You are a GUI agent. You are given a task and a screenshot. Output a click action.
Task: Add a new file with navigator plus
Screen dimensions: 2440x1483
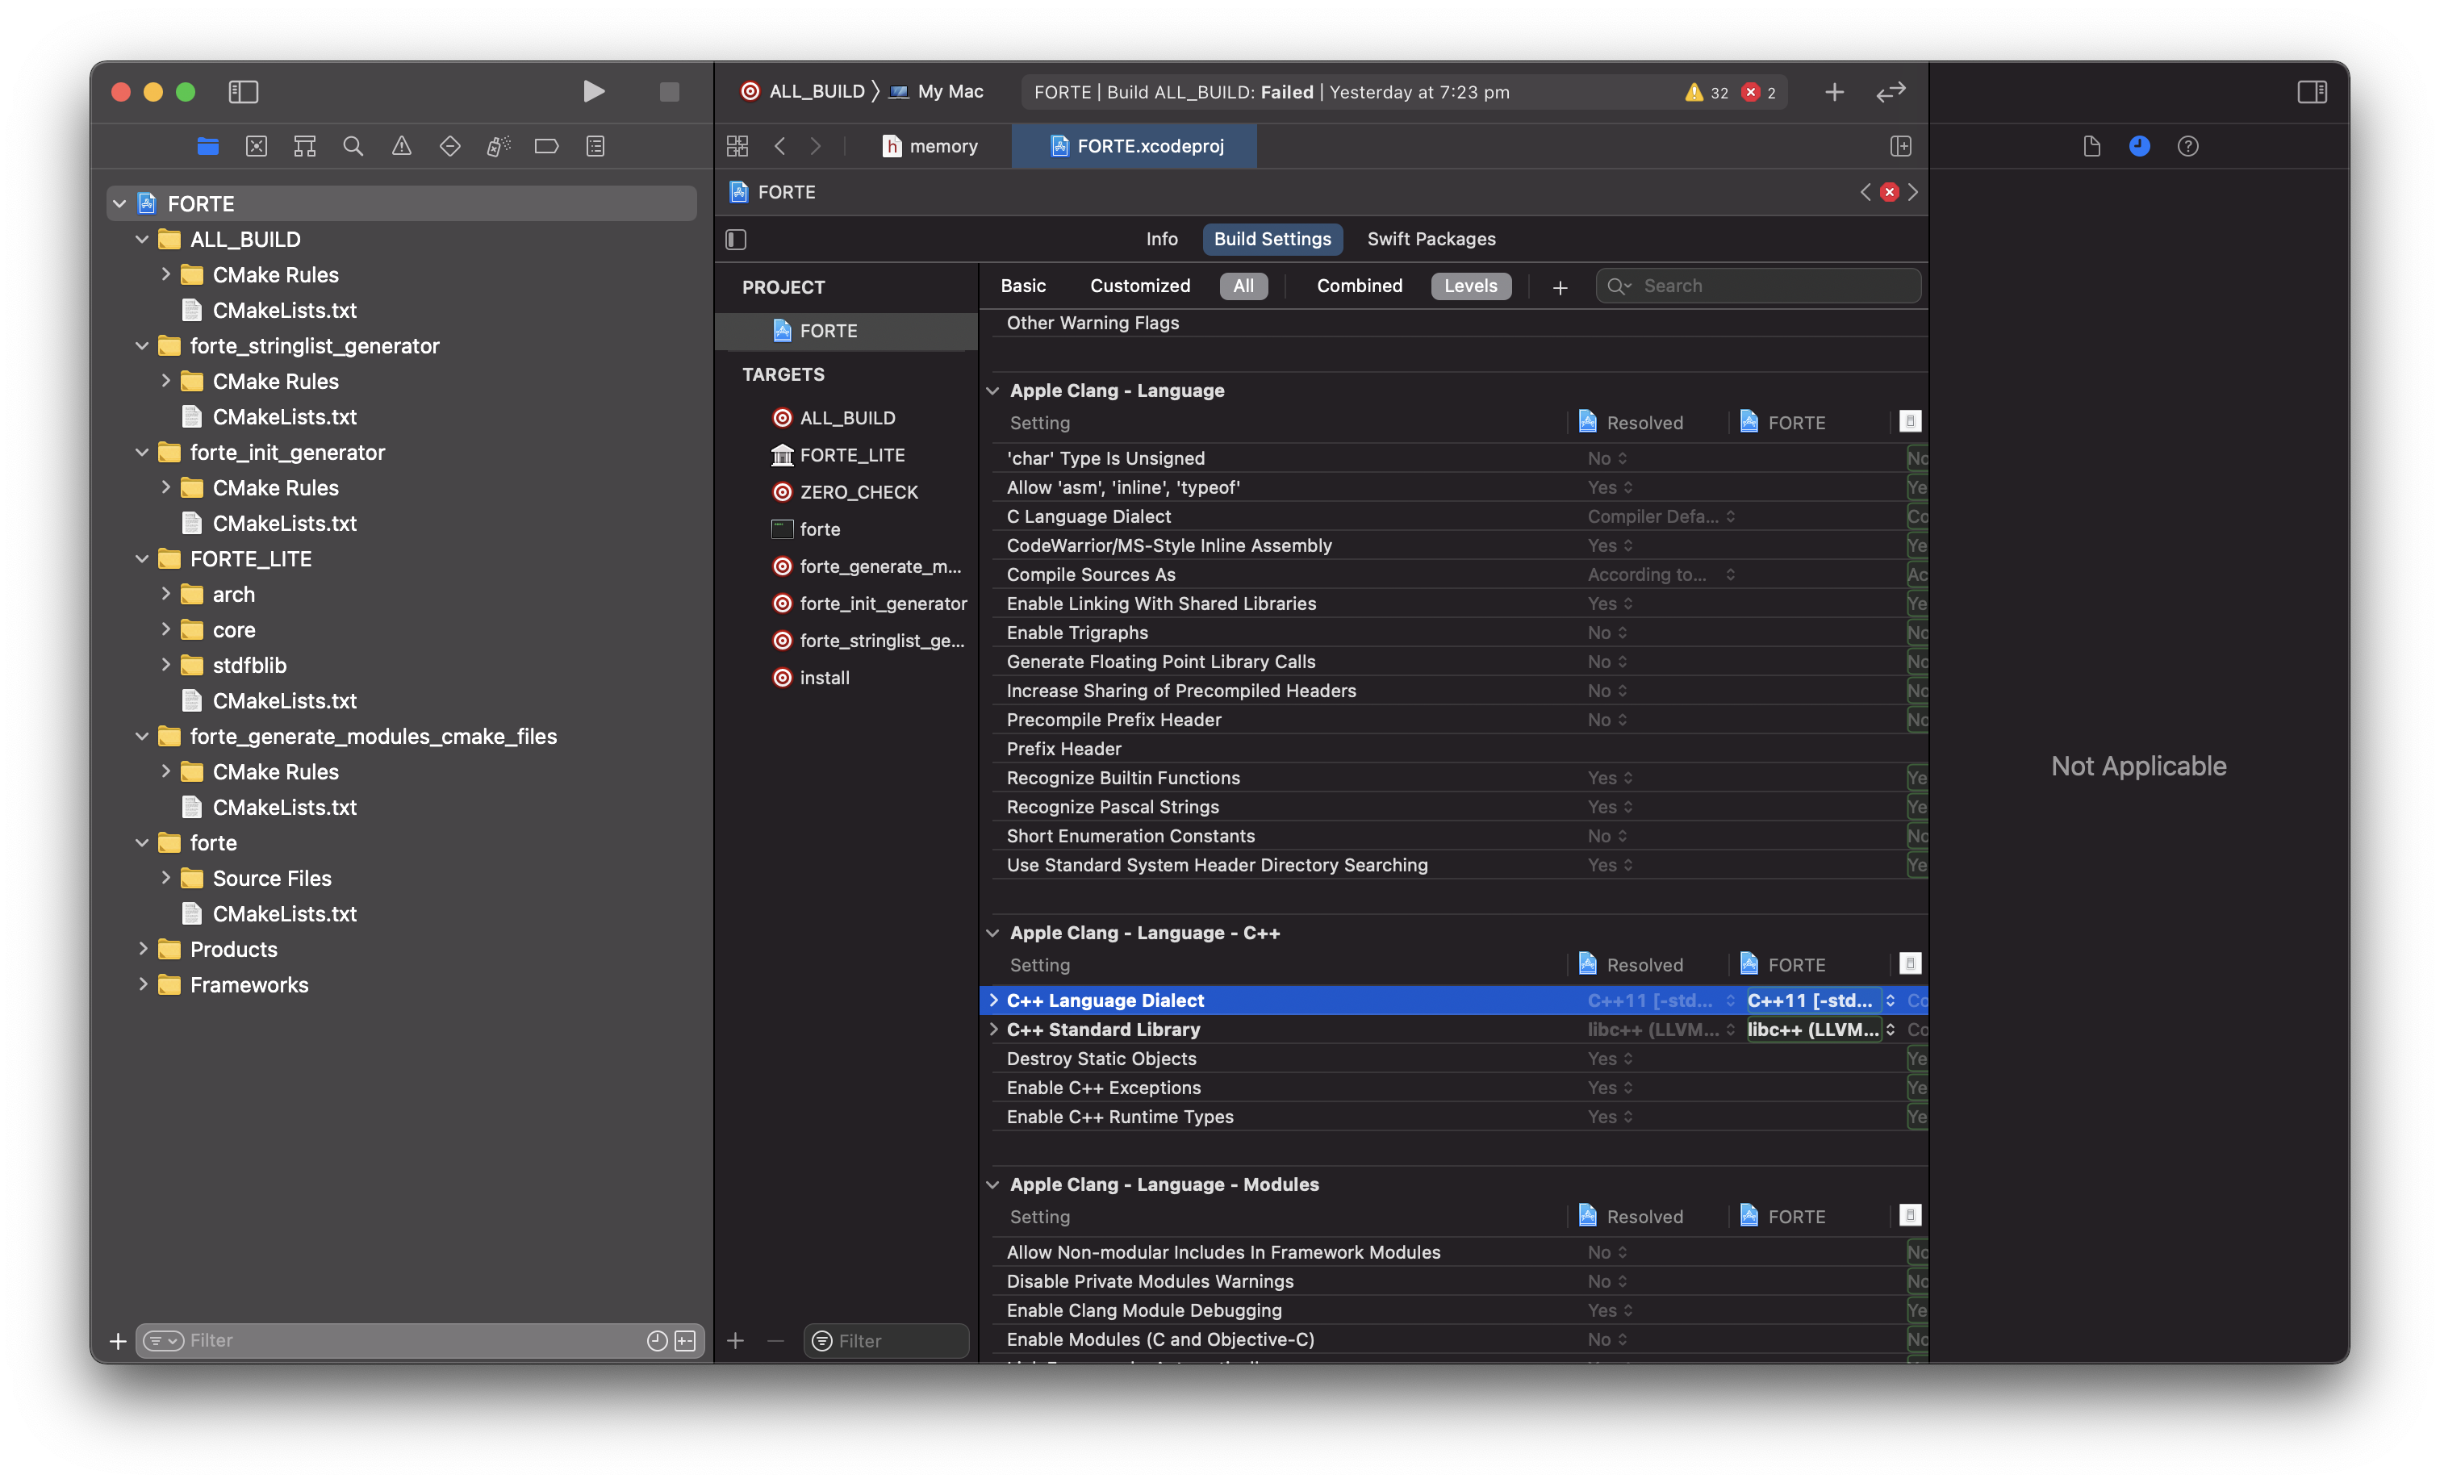tap(117, 1342)
